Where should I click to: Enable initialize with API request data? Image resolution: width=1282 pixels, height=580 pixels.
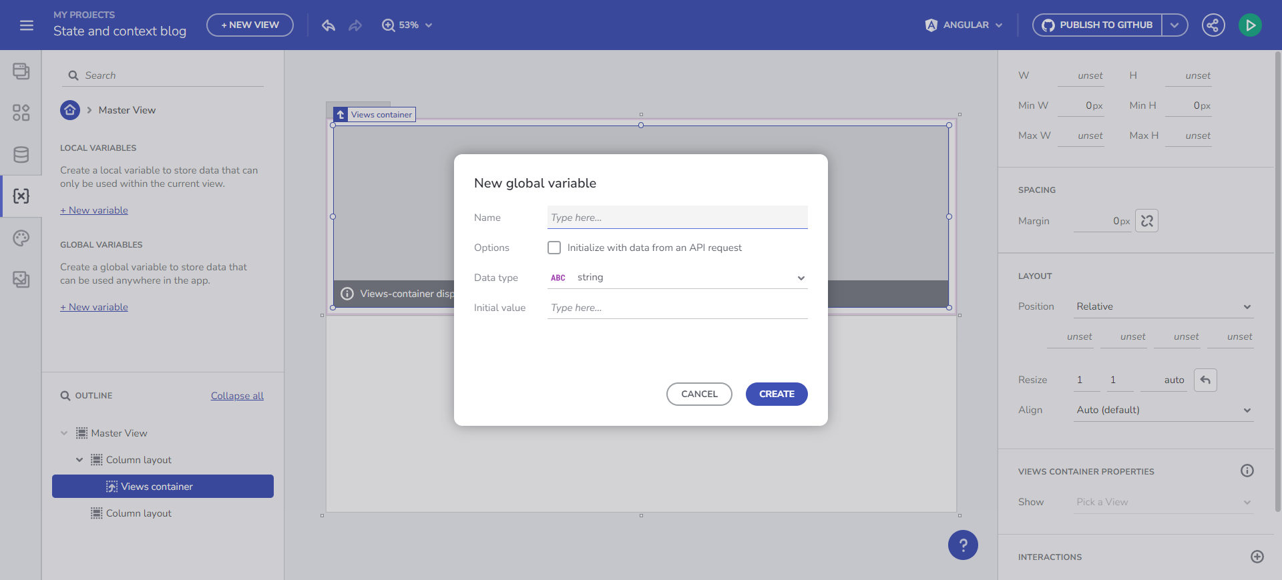(554, 248)
